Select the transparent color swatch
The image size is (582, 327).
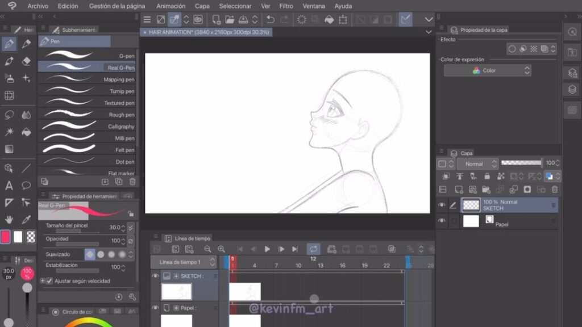31,237
